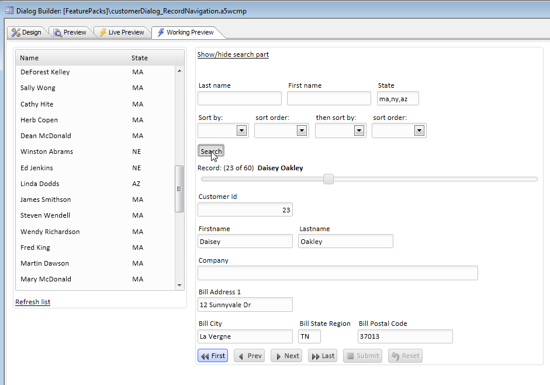
Task: Click the Name column header
Action: point(29,58)
